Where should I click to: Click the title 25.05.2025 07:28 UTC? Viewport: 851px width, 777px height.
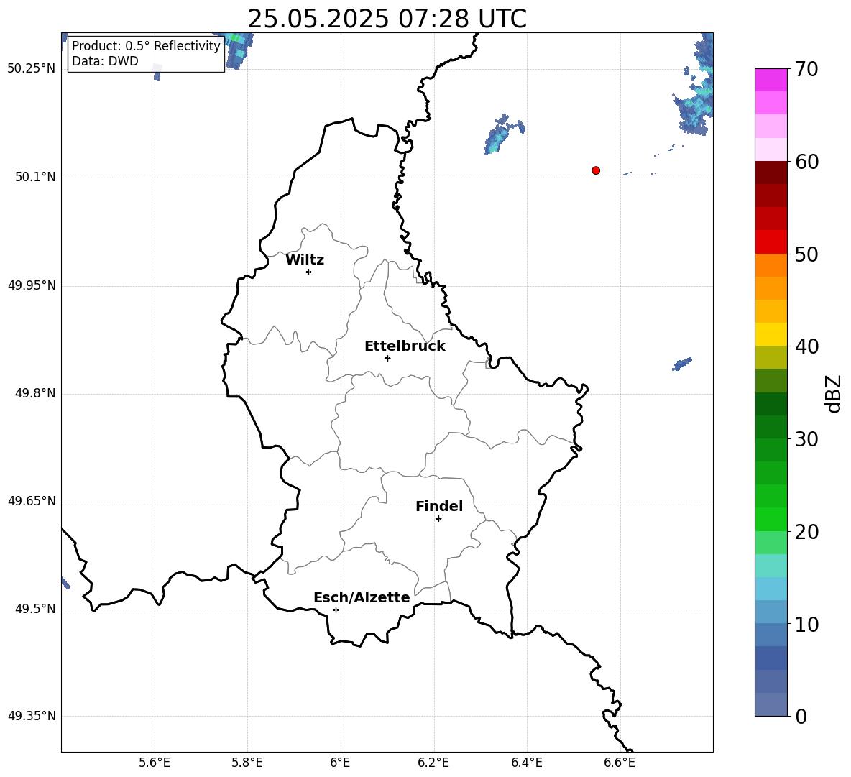click(387, 19)
